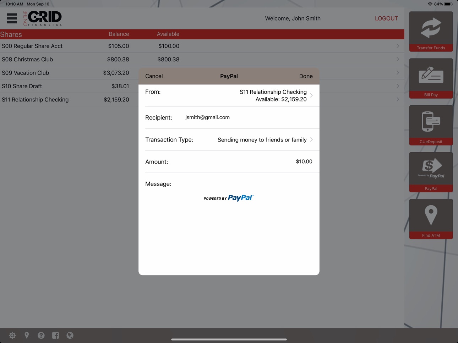Expand the From account chevron
458x343 pixels.
click(x=311, y=95)
